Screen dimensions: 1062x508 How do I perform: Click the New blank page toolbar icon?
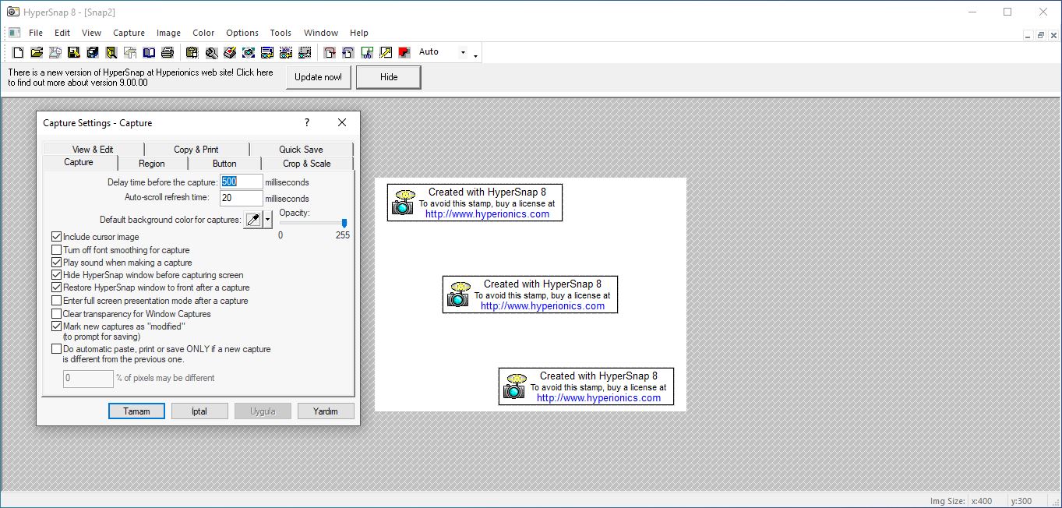[19, 52]
